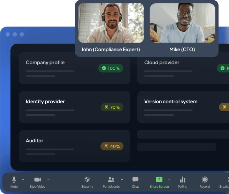
Task: Expand the arrow next to Participants
Action: 122,180
